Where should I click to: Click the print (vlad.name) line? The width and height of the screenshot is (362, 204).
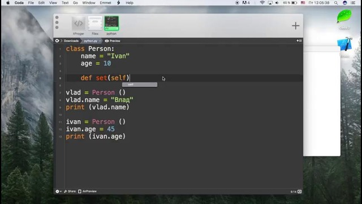pyautogui.click(x=97, y=107)
